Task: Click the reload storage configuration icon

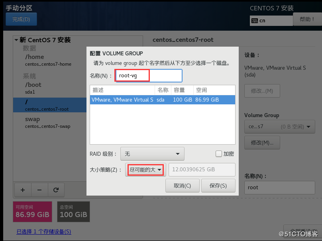Action: click(x=56, y=190)
